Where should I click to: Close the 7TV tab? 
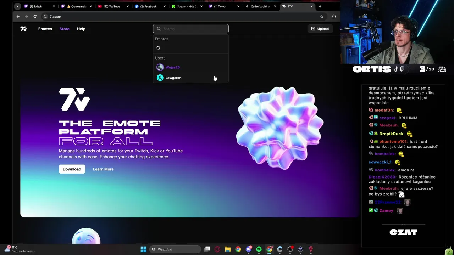pyautogui.click(x=312, y=6)
